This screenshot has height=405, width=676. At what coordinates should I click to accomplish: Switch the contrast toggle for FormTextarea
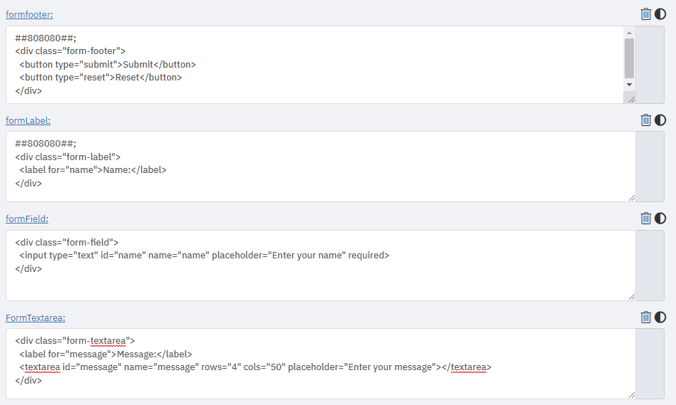click(660, 317)
